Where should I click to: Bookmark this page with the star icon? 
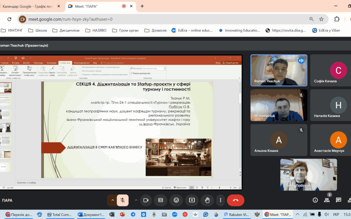(x=321, y=19)
